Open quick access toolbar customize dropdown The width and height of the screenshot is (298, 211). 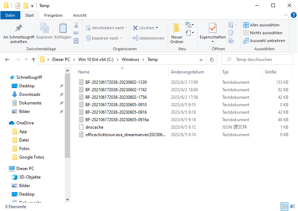[x=32, y=6]
